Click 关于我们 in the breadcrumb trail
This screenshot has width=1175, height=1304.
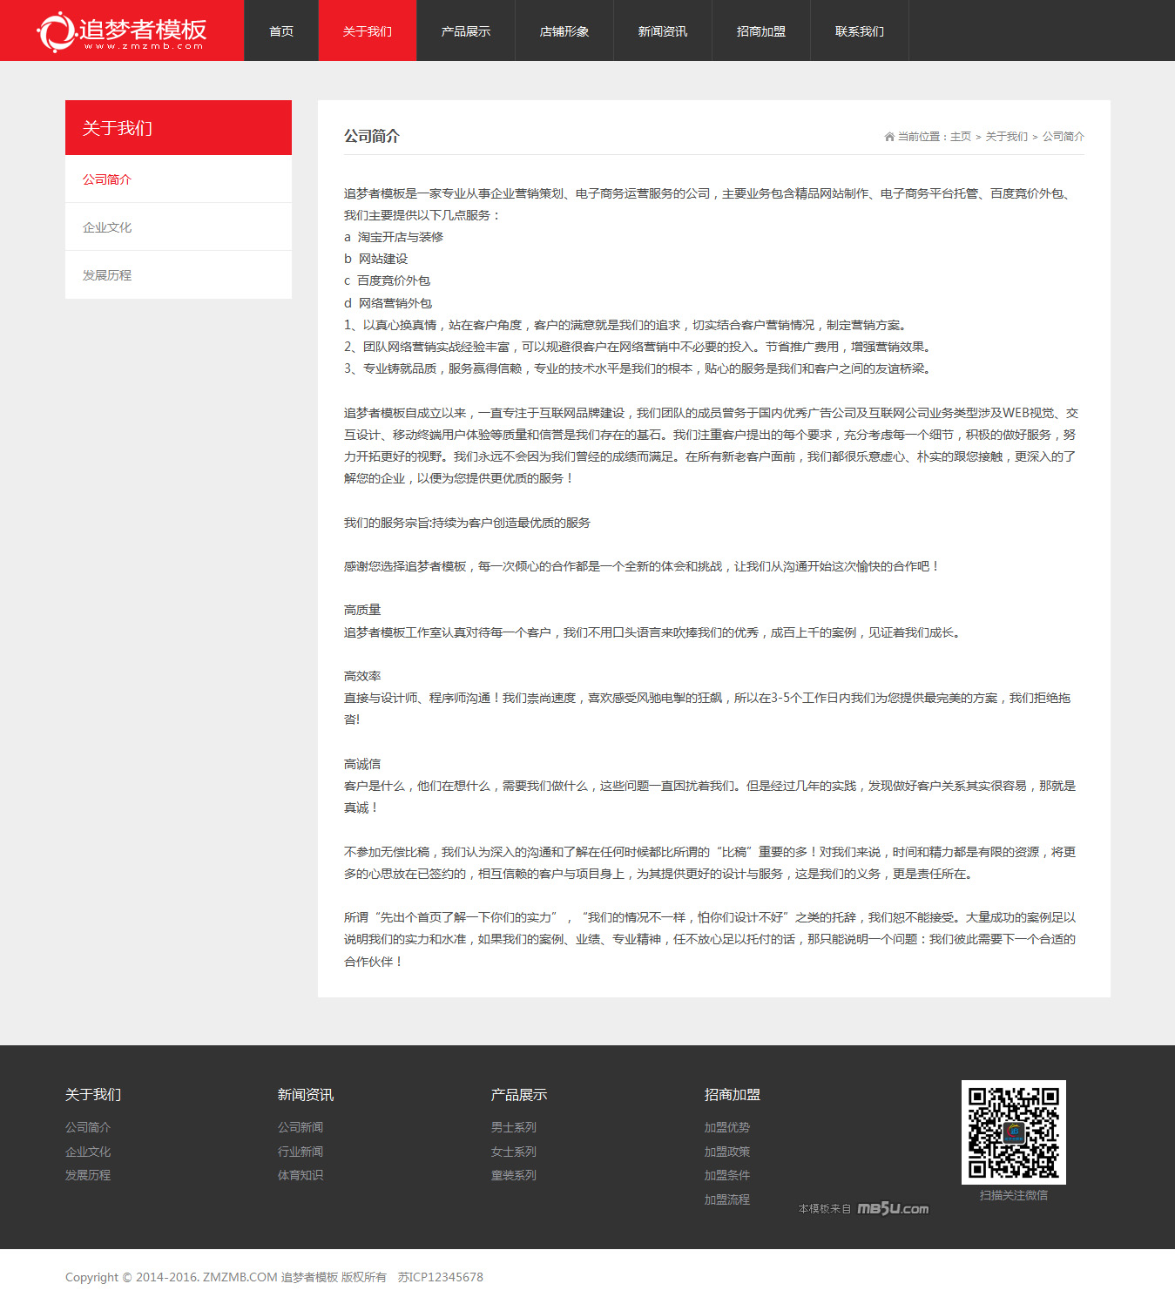1006,137
